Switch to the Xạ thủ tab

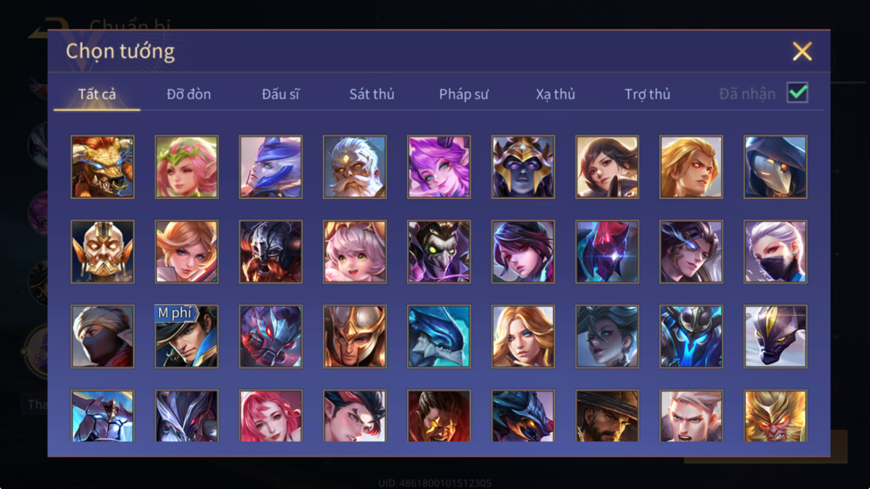(x=556, y=94)
